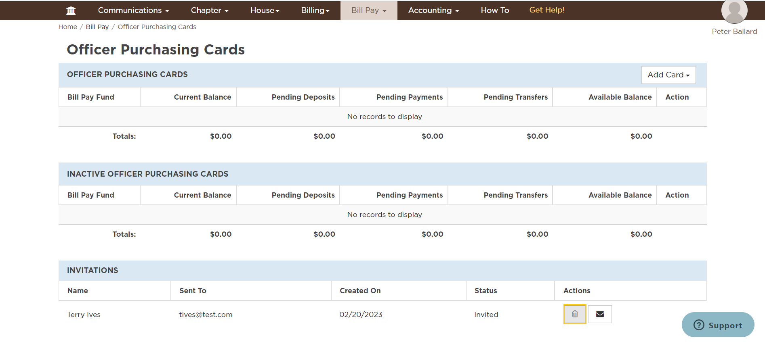Expand the Add Card dropdown
Viewport: 765px width, 344px height.
[668, 75]
